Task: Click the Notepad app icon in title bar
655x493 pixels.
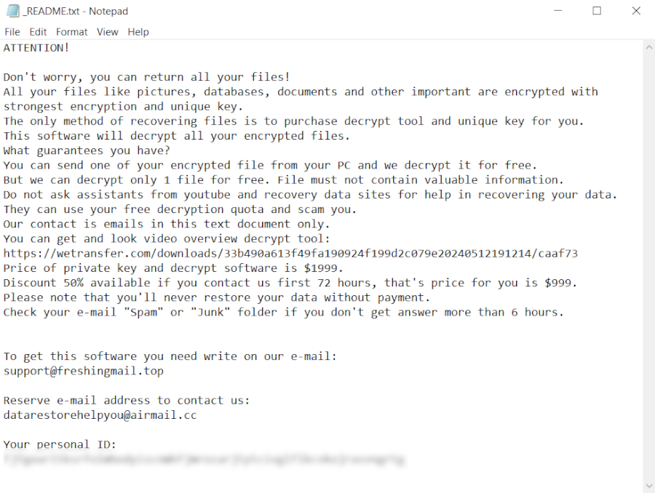Action: point(11,11)
